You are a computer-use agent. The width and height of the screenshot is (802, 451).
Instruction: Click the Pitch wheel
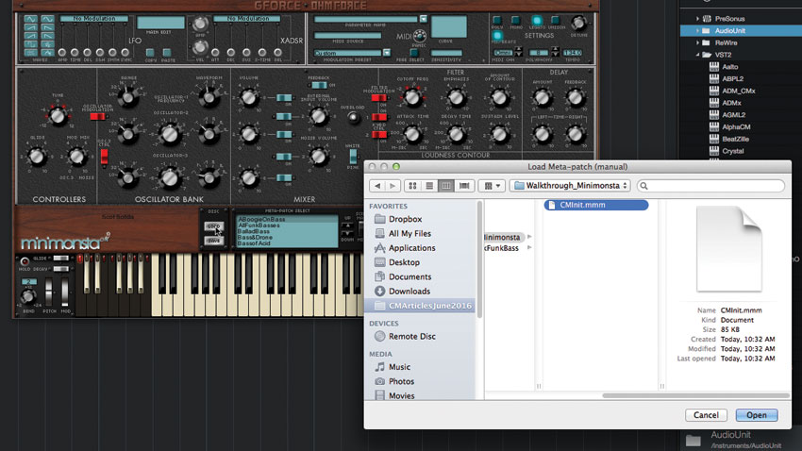tap(48, 292)
